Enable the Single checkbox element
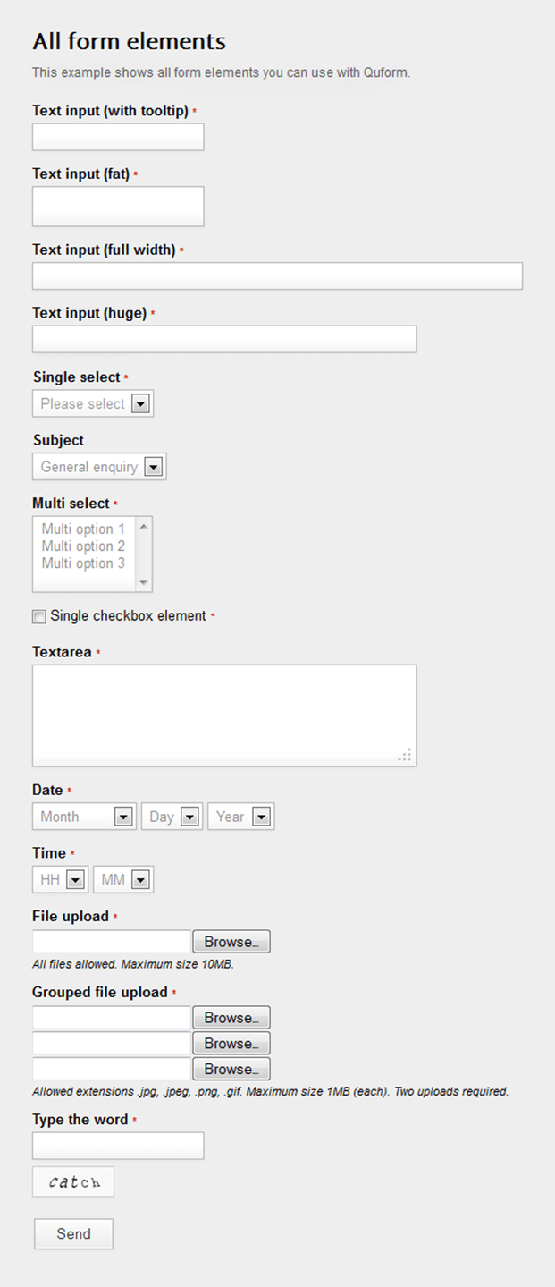 tap(38, 616)
